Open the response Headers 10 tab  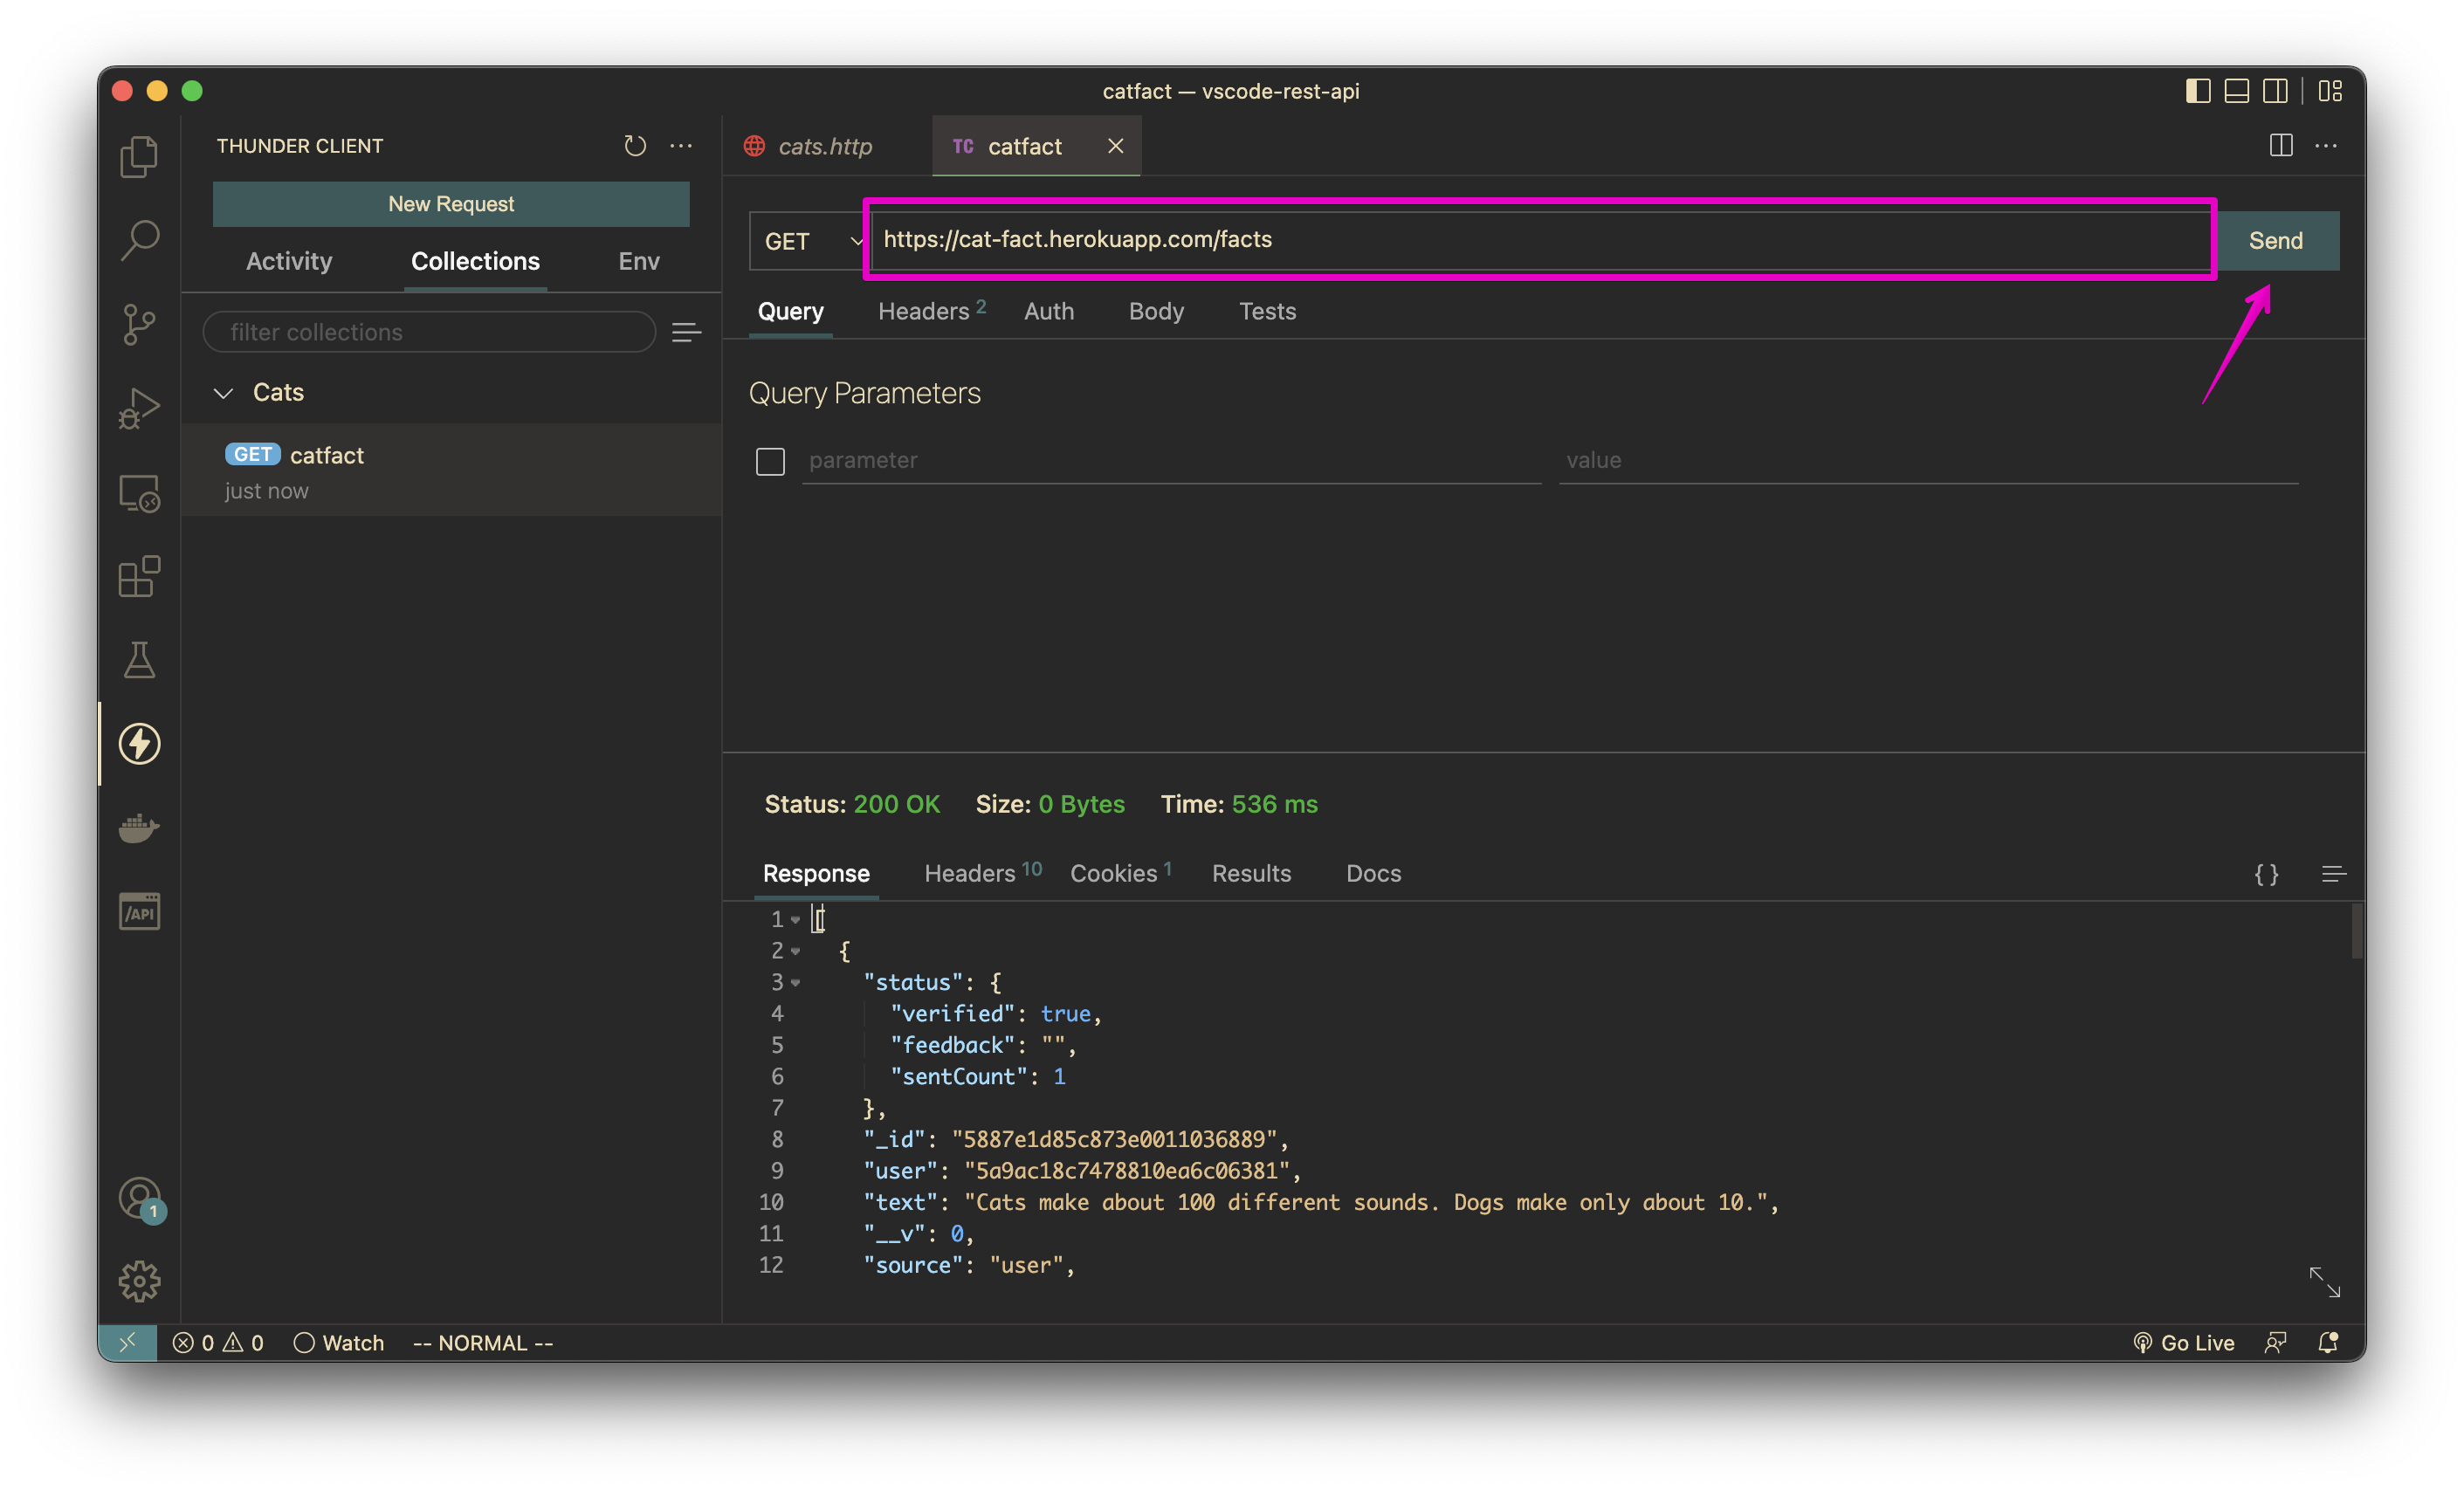982,873
